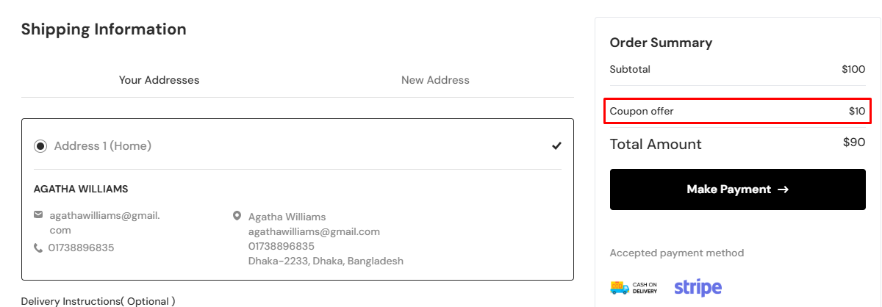Click the $90 total amount value

854,142
